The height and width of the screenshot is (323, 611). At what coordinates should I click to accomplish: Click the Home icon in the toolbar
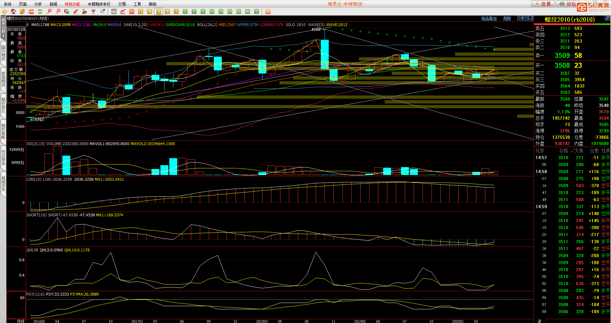[13, 11]
